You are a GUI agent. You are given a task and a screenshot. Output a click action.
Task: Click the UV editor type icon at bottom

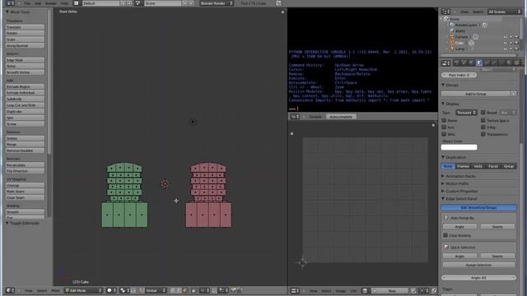pos(295,290)
